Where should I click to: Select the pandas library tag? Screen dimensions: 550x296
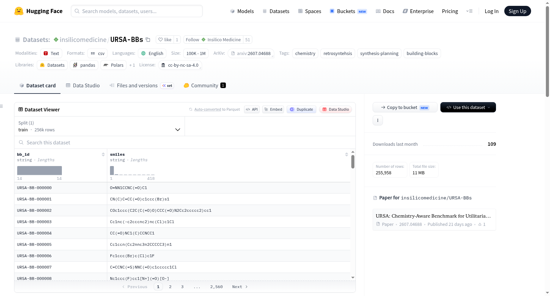(84, 65)
